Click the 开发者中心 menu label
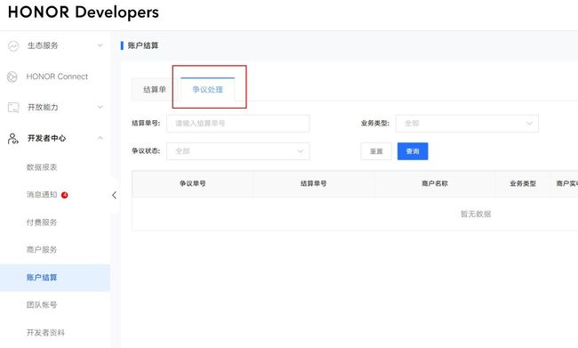The width and height of the screenshot is (578, 348). (x=46, y=138)
